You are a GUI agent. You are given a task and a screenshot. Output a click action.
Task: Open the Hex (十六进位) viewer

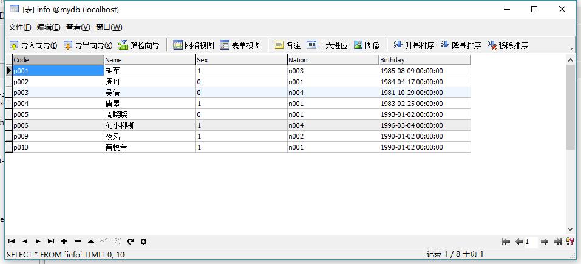[327, 45]
